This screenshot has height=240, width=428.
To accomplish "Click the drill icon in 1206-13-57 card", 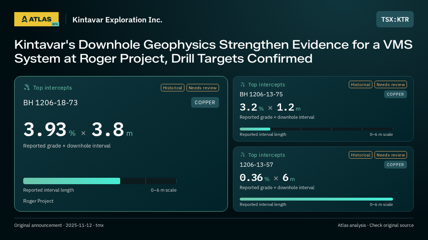I will (x=243, y=155).
